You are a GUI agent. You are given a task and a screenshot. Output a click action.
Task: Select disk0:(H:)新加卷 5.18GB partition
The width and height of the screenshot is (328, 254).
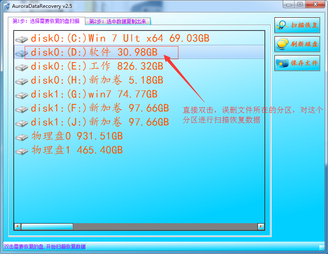(x=139, y=80)
